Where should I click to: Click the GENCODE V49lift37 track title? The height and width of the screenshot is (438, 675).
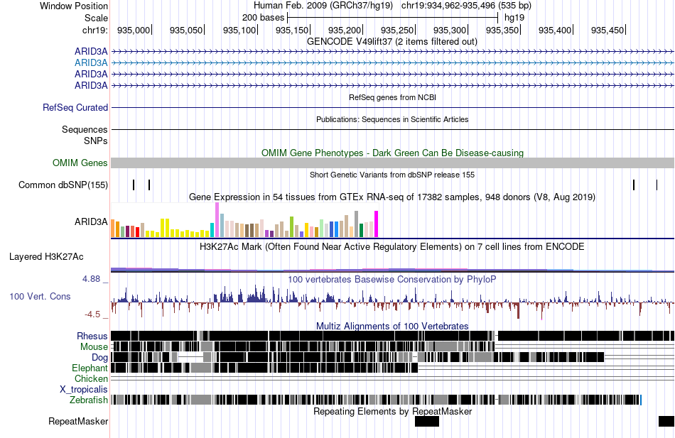[392, 42]
